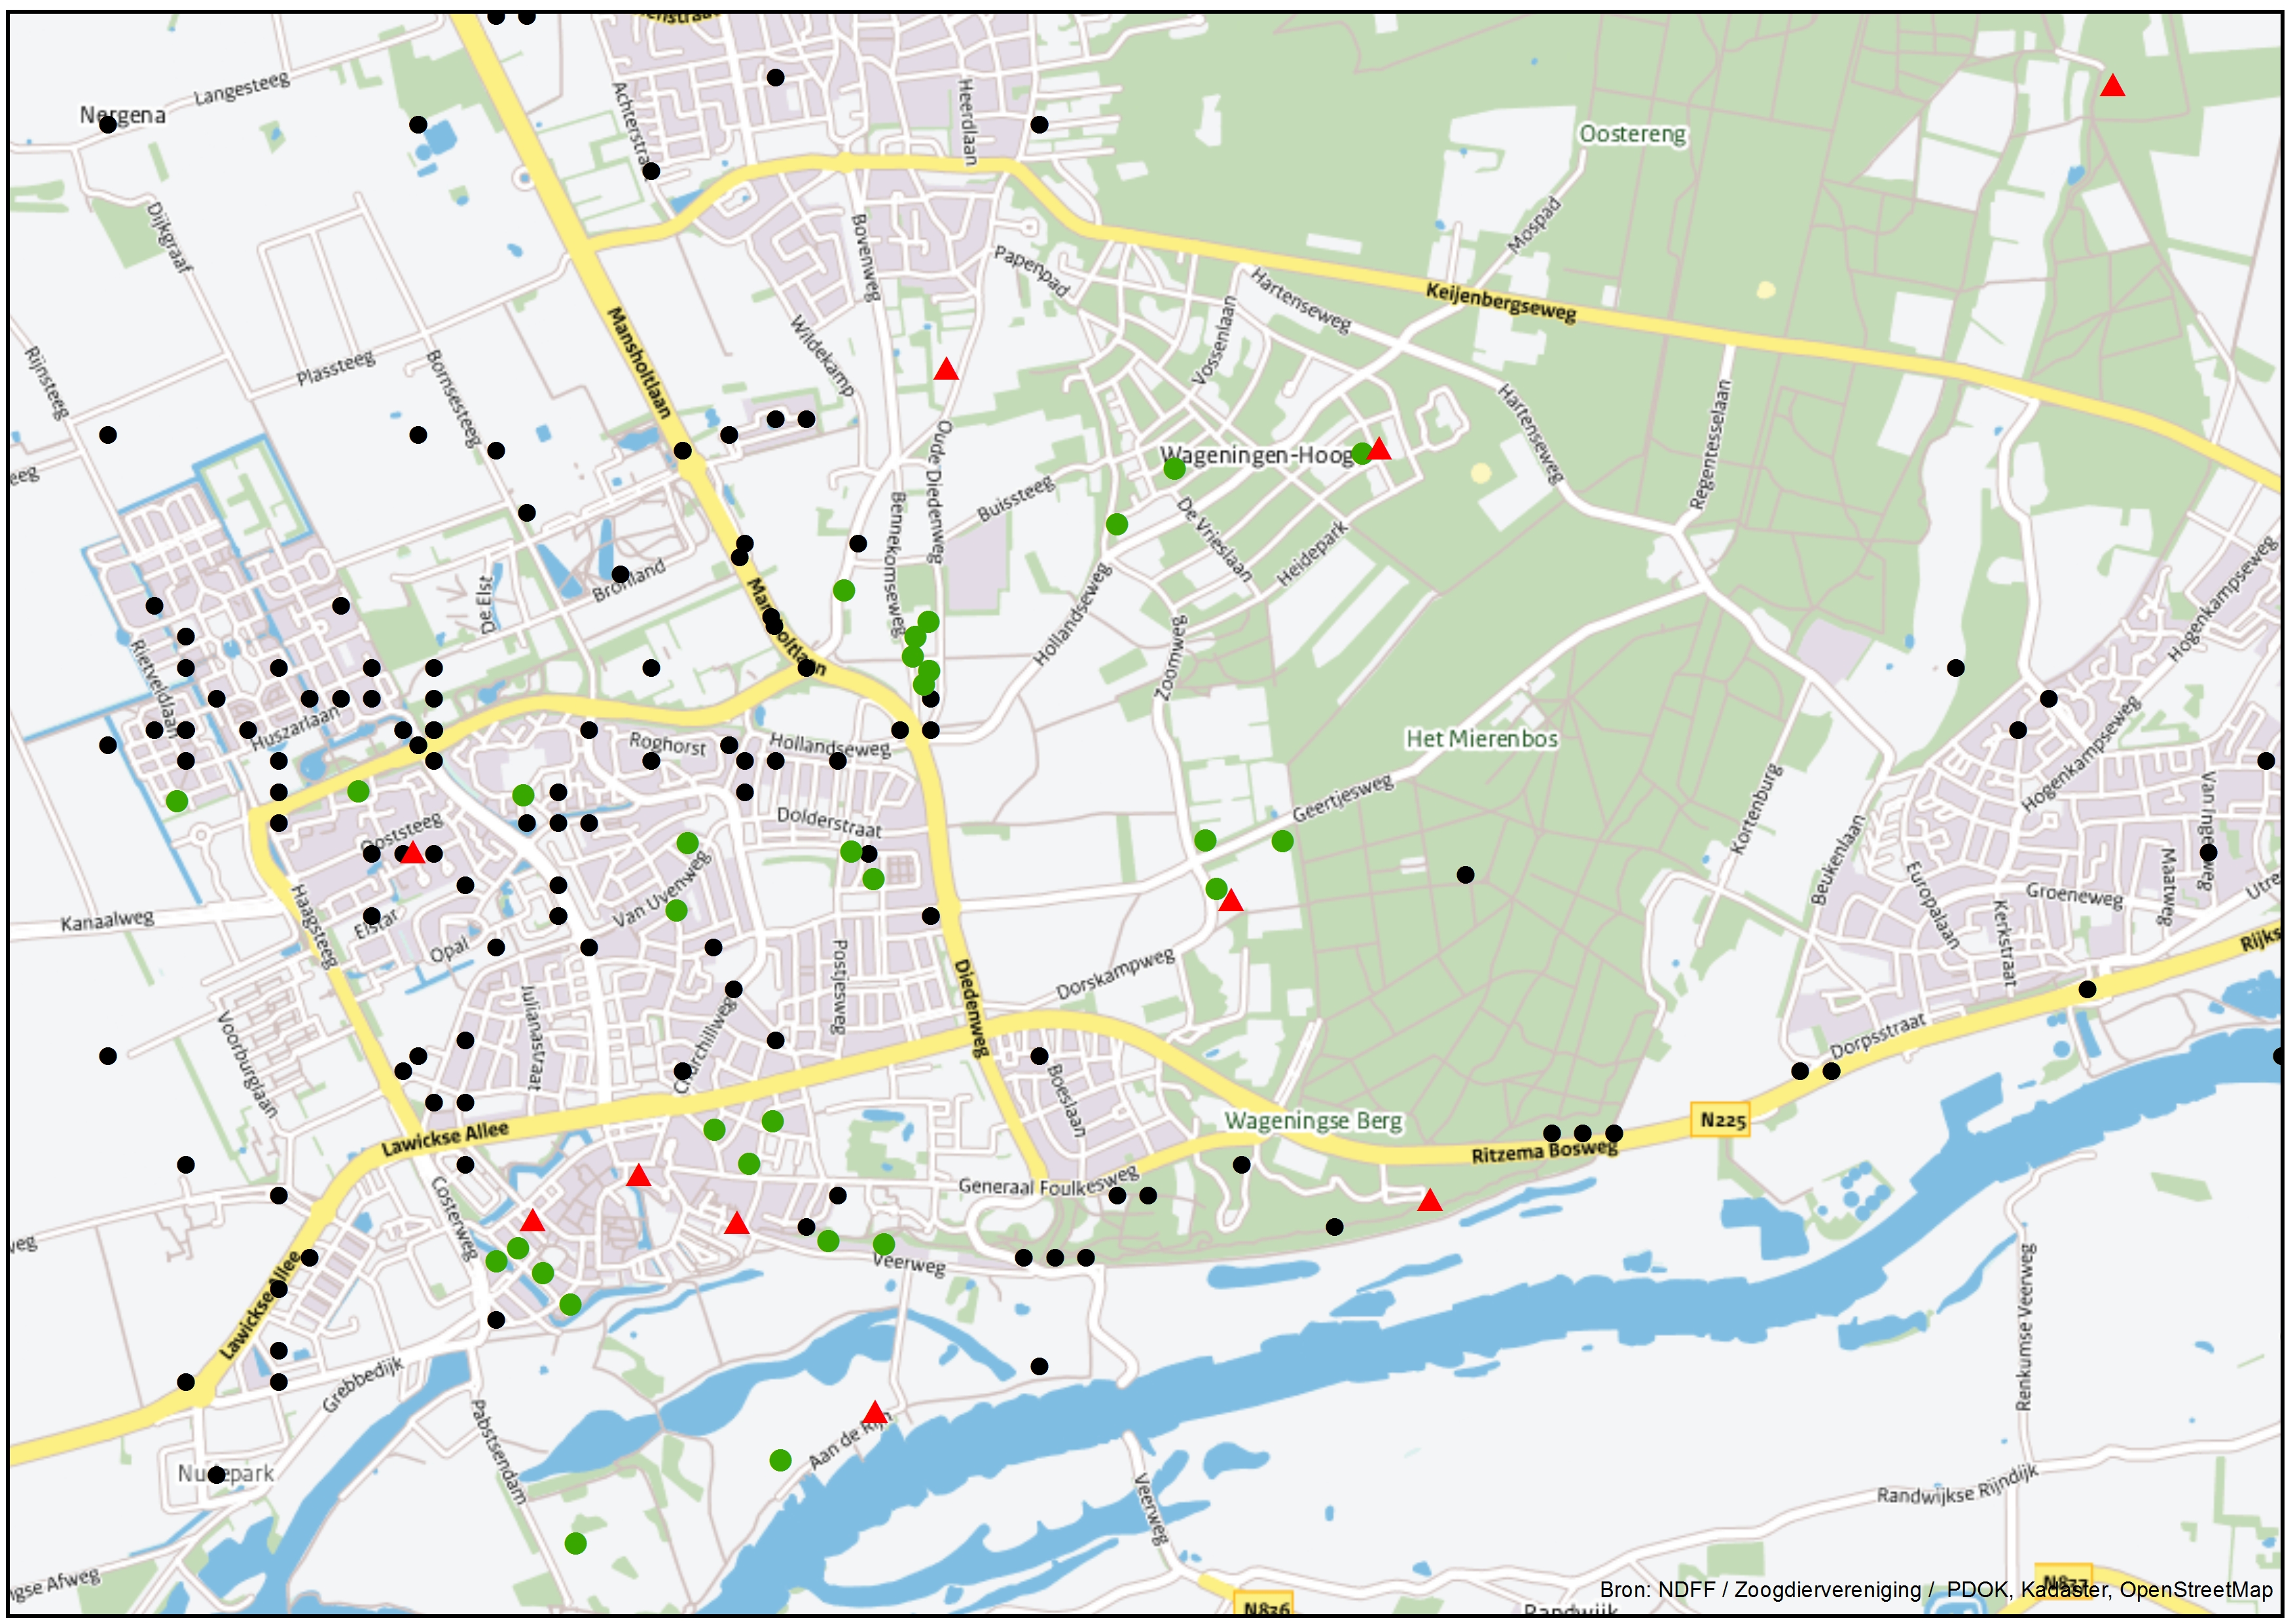Click the black dot on the Nergena label
Screen dimensions: 2295x1624
click(108, 125)
